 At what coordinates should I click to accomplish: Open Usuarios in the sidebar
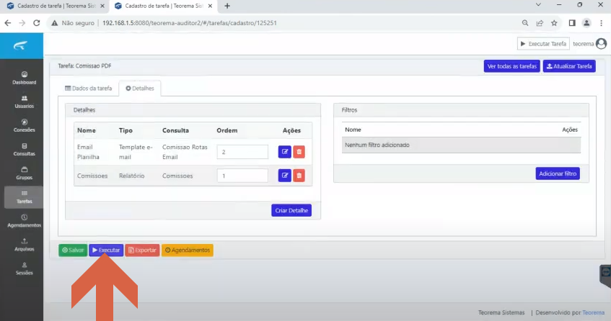coord(24,101)
